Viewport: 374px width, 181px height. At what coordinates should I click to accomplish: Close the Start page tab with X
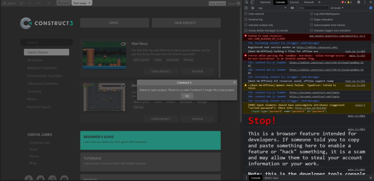89,3
